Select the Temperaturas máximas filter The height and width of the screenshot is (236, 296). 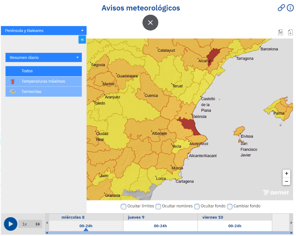[x=44, y=81]
